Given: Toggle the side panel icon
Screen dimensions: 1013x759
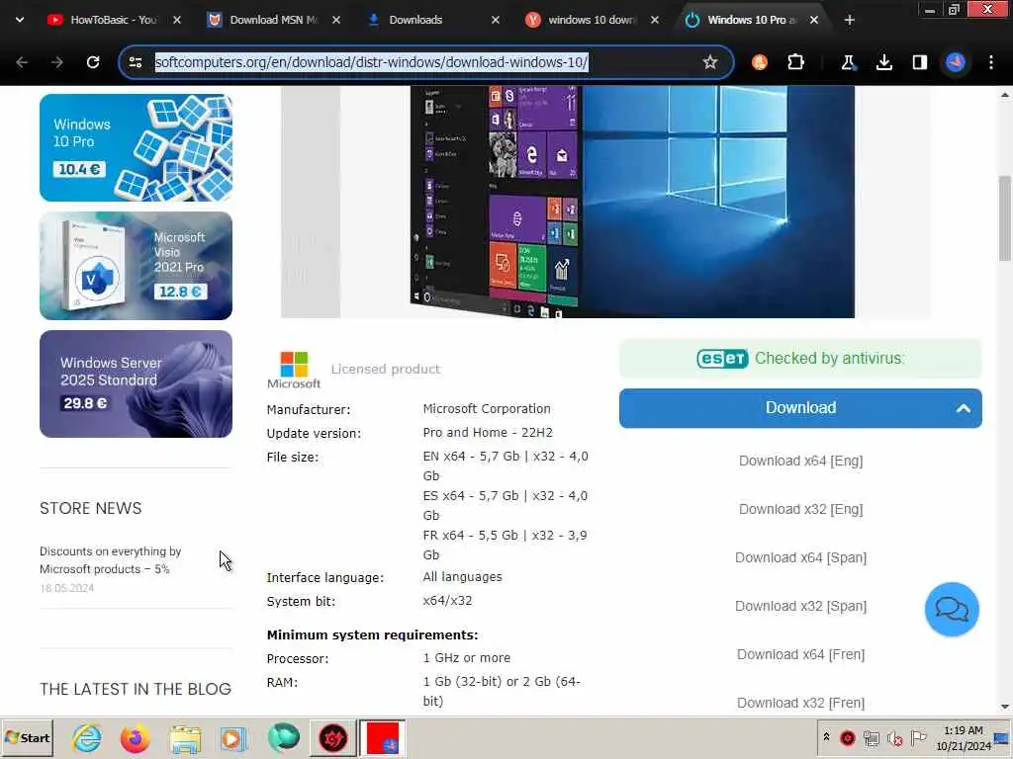Looking at the screenshot, I should coord(919,62).
